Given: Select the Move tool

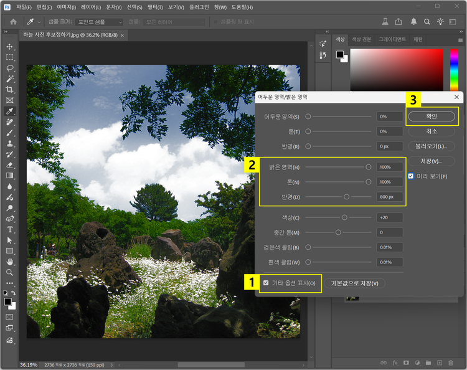Looking at the screenshot, I should click(x=9, y=47).
